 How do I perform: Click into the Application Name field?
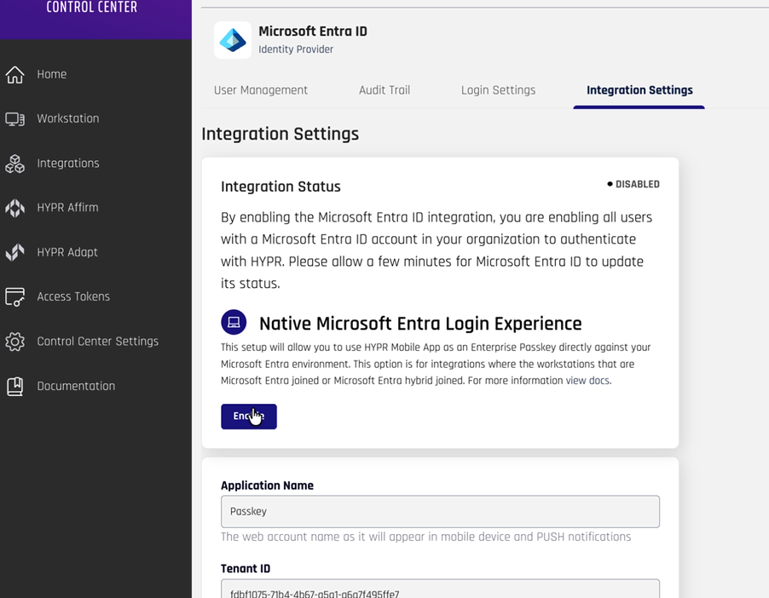[440, 512]
